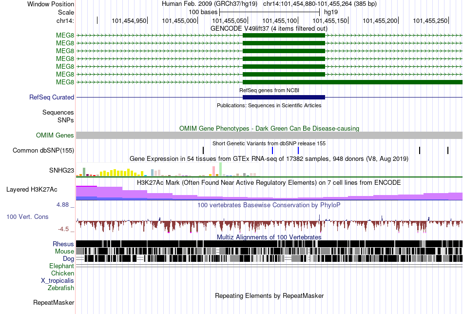Image resolution: width=463 pixels, height=314 pixels.
Task: Click 'Multiz Alignments of 100 Vertebrates' title
Action: pos(269,237)
